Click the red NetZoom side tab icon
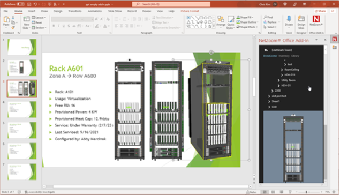The height and width of the screenshot is (195, 340). pos(335,39)
